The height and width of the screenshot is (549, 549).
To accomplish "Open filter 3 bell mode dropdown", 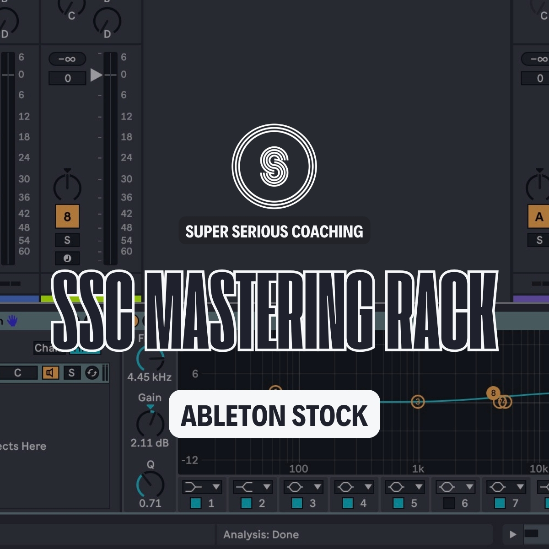I will [303, 487].
